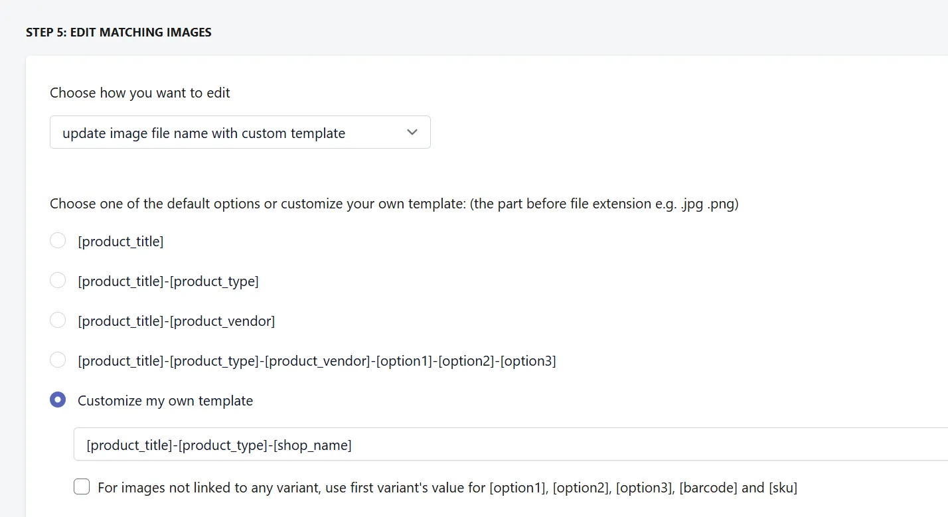Click the '[product_title]-[product_vendor]' label text

point(176,321)
